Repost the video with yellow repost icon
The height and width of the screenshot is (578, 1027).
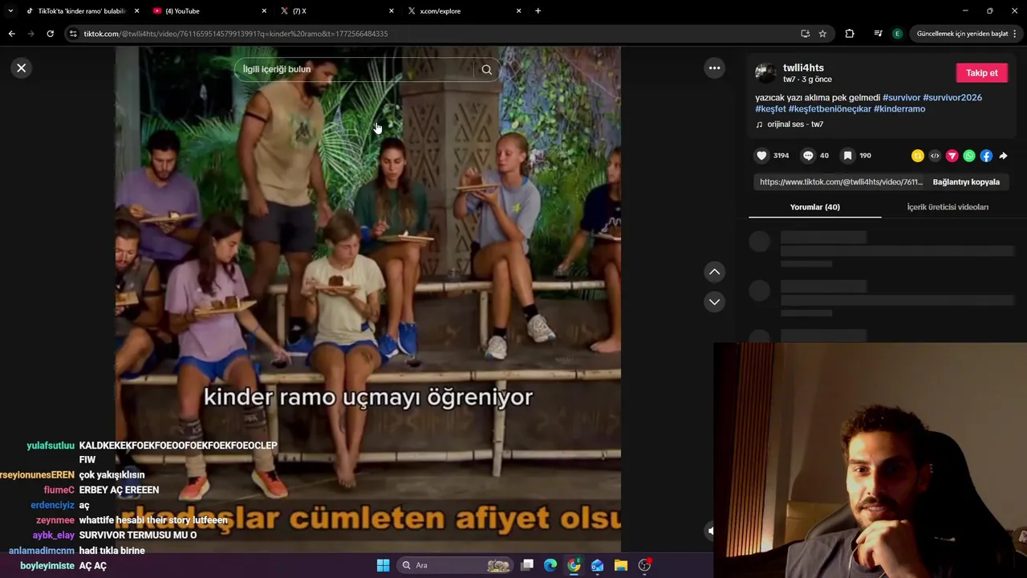coord(918,156)
